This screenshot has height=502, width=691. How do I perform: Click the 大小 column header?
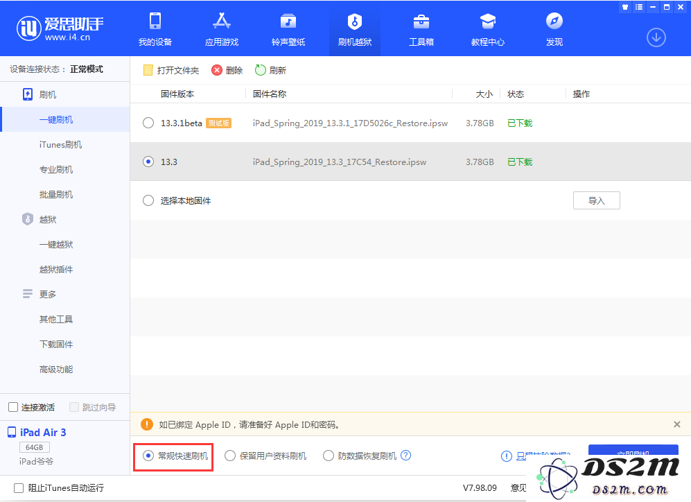[x=484, y=94]
